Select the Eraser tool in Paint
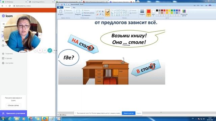This screenshot has height=121, width=216. (98, 14)
